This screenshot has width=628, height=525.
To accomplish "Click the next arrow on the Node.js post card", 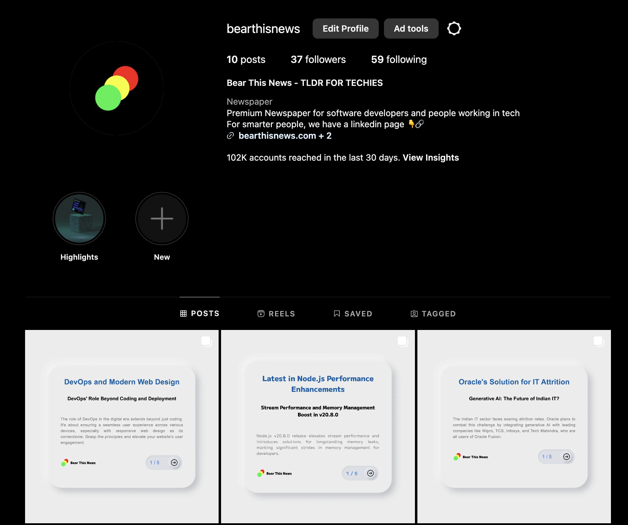I will click(x=371, y=473).
